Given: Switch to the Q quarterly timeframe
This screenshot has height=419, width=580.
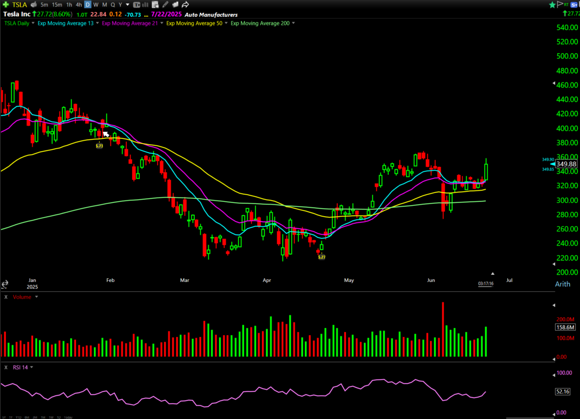Looking at the screenshot, I should click(x=113, y=4).
